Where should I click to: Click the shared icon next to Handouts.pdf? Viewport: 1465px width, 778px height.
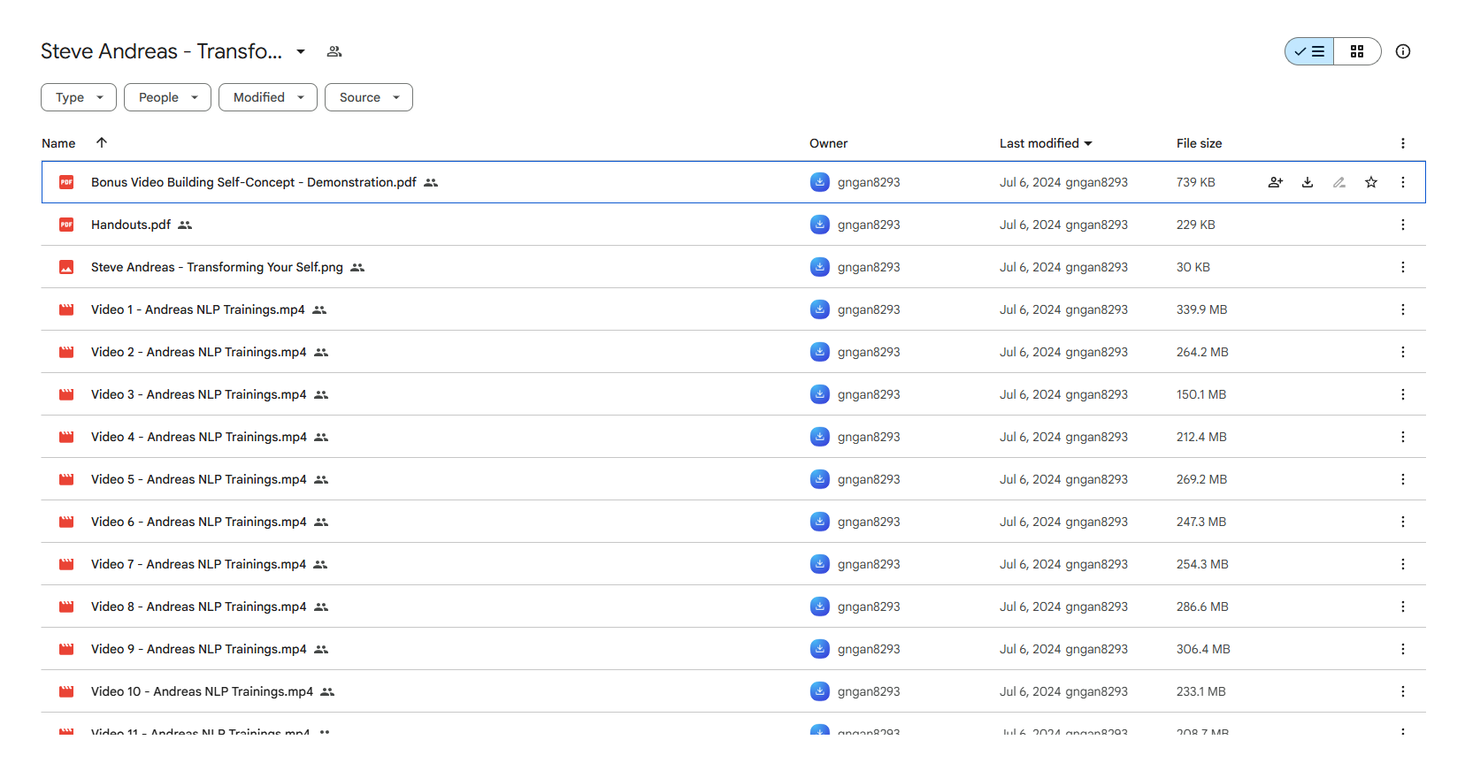click(185, 225)
